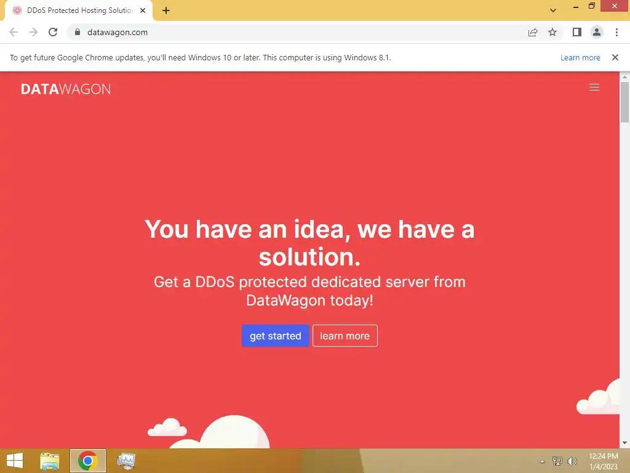630x473 pixels.
Task: Open Learn more link in update notice
Action: (580, 57)
